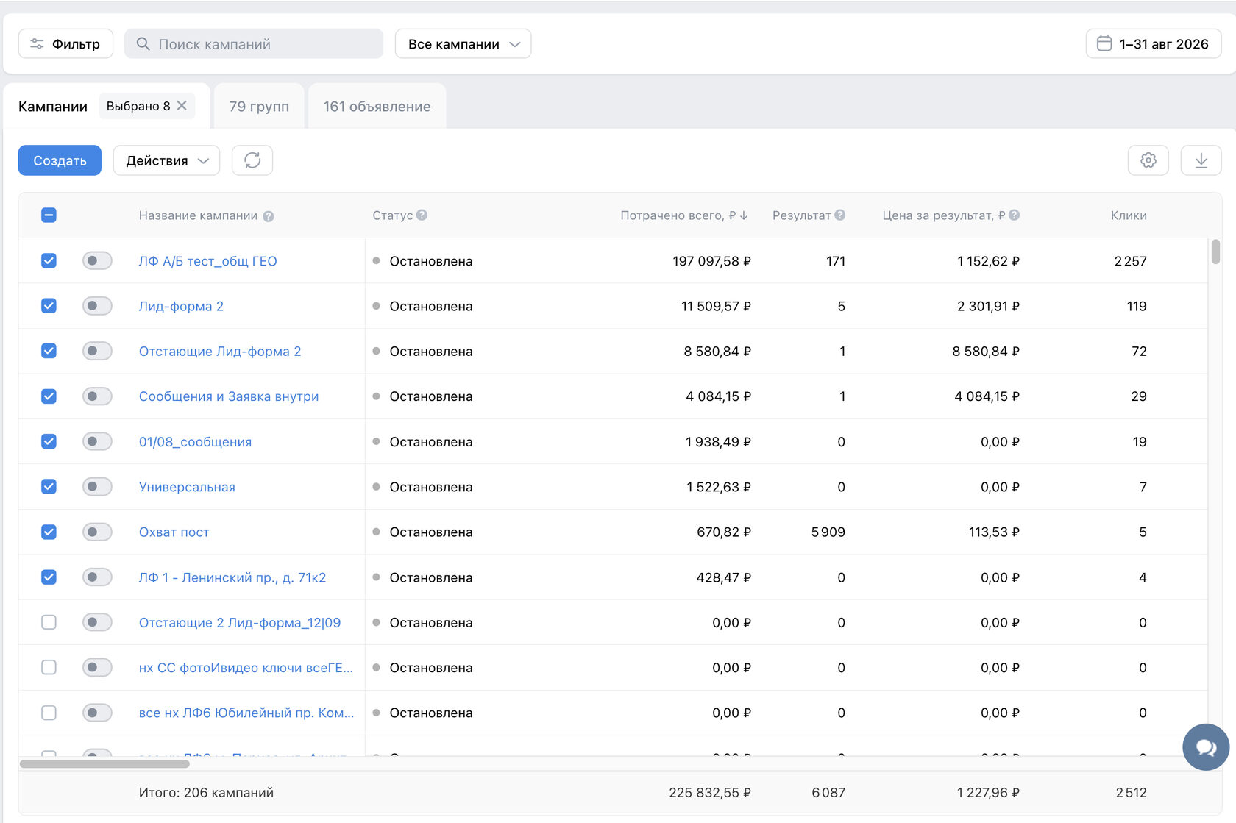1236x823 pixels.
Task: Click the magnifier icon in search field
Action: (x=143, y=44)
